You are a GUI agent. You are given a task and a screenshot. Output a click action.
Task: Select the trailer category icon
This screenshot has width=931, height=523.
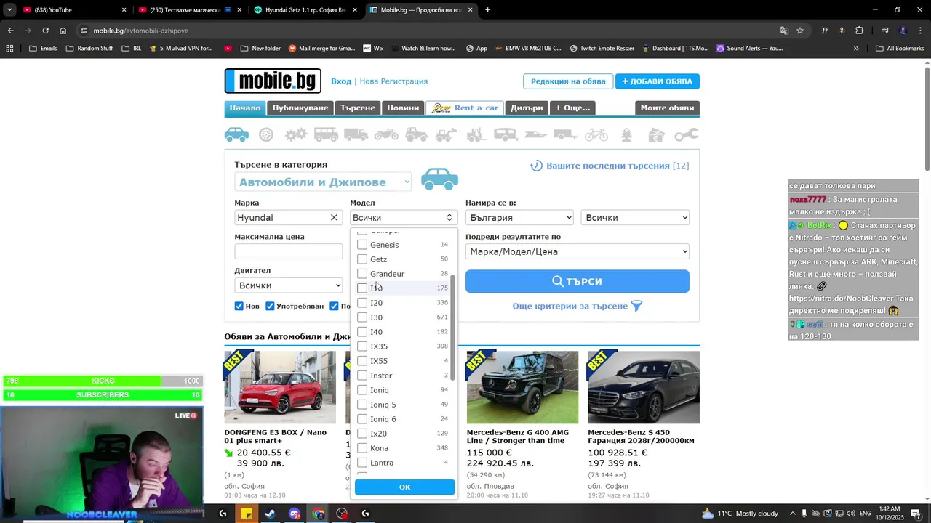coord(566,134)
